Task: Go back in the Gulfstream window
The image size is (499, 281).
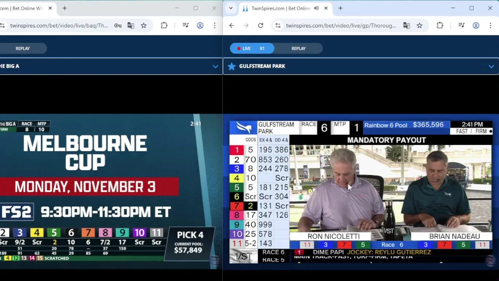Action: pos(232,25)
